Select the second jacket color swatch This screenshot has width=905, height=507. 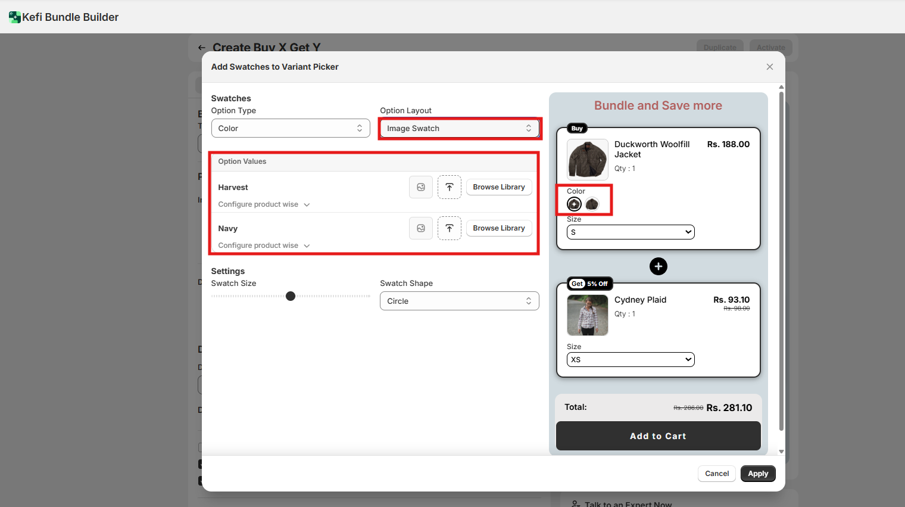click(x=592, y=204)
